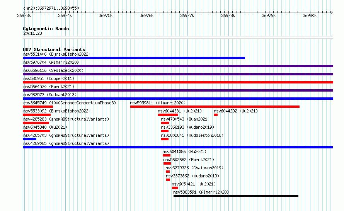This screenshot has height=211, width=344.
Task: Open nsv5664570 (Ebert2021) label
Action: [x=49, y=87]
